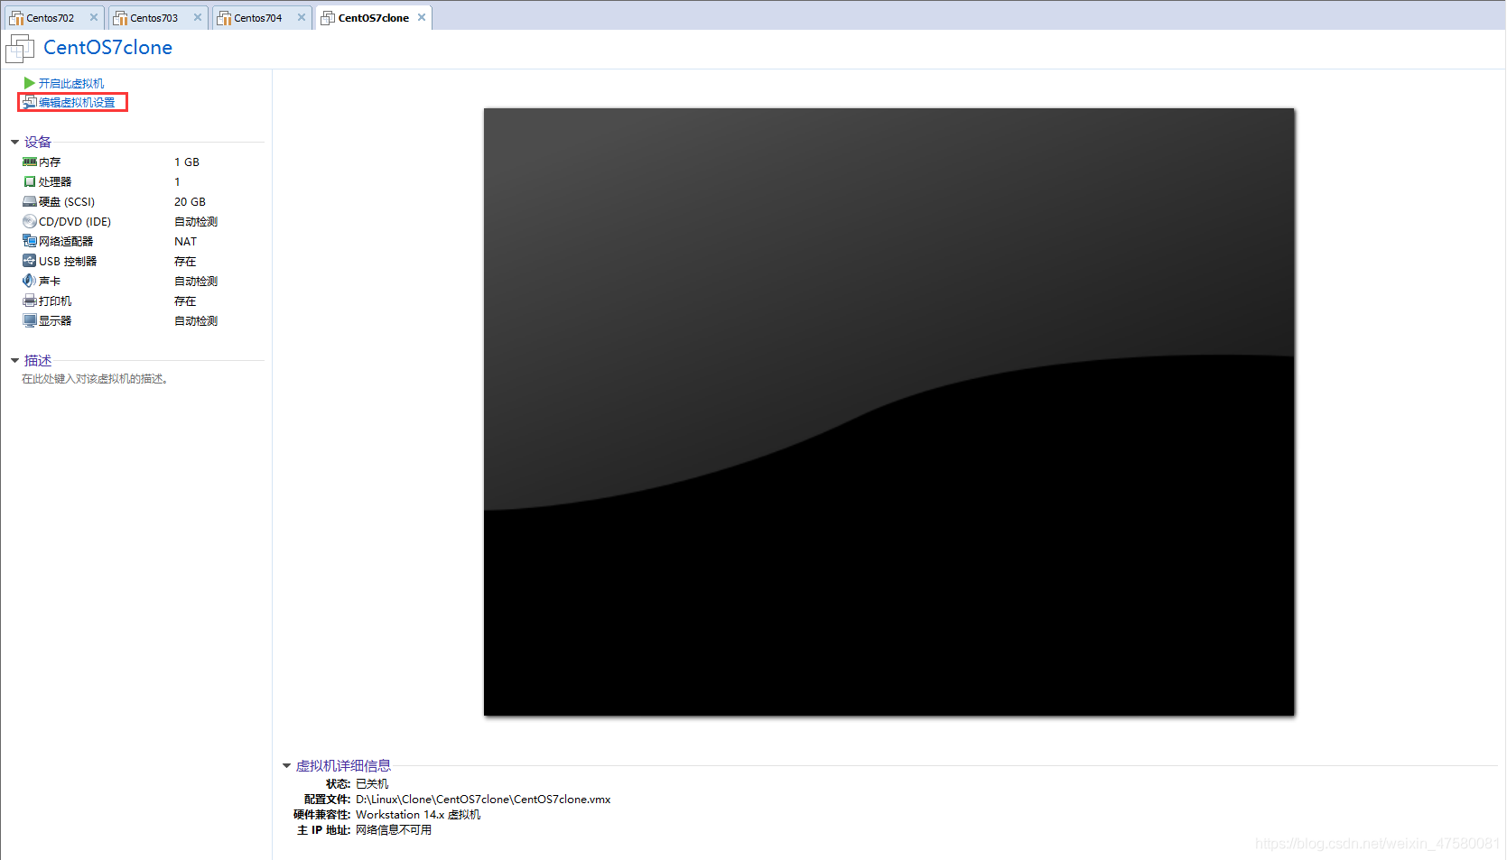Switch to the Centos703 tab
Screen dimensions: 1507x860
click(x=157, y=18)
